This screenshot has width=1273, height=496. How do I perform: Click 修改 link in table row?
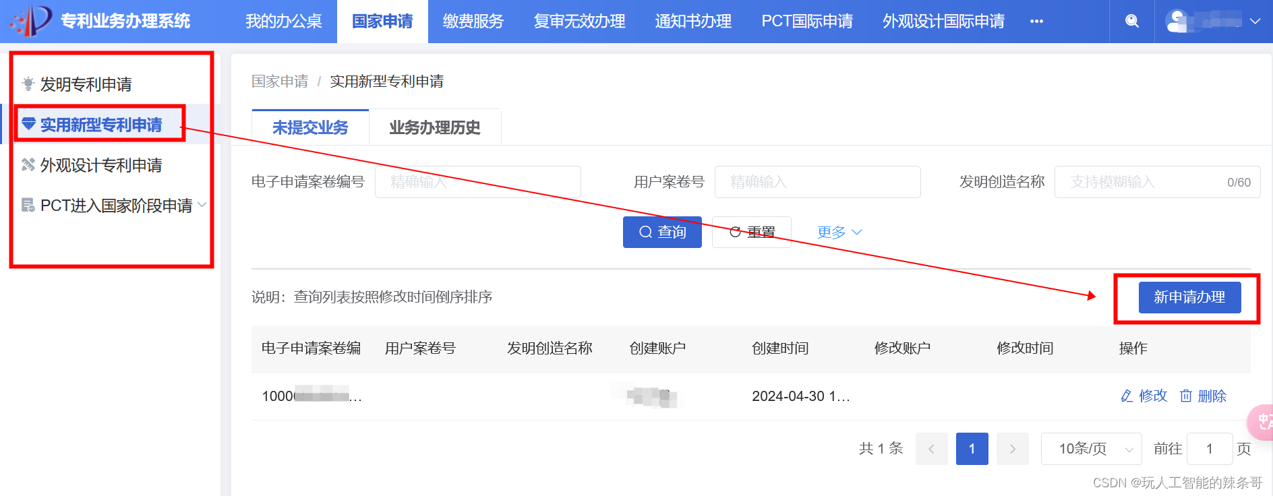[1152, 396]
